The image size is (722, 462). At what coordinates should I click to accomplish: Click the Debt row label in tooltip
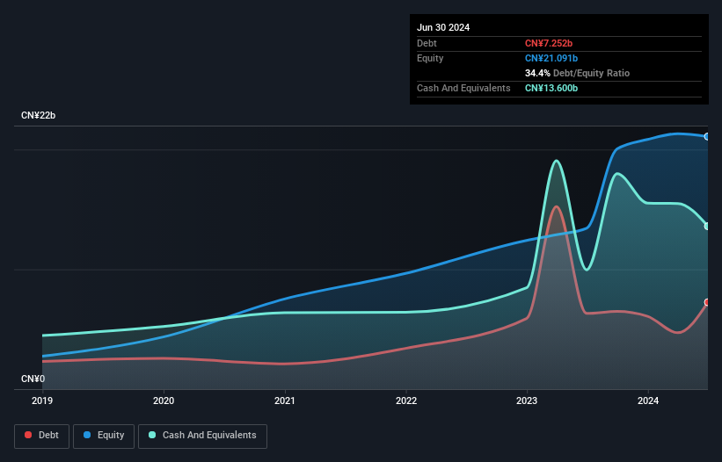click(x=427, y=43)
